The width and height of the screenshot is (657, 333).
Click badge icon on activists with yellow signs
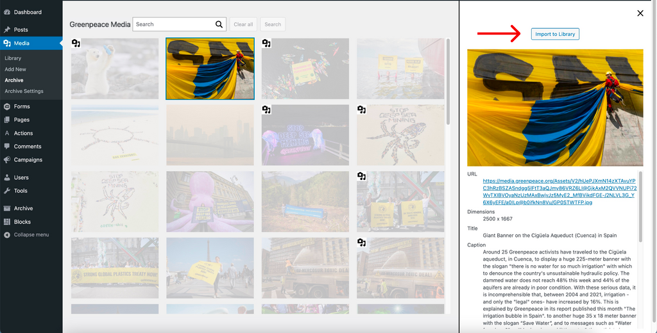pos(362,176)
